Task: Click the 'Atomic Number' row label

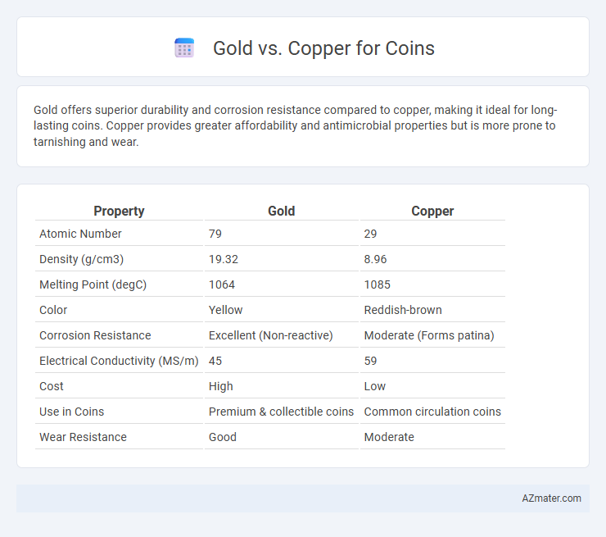Action: pyautogui.click(x=80, y=234)
